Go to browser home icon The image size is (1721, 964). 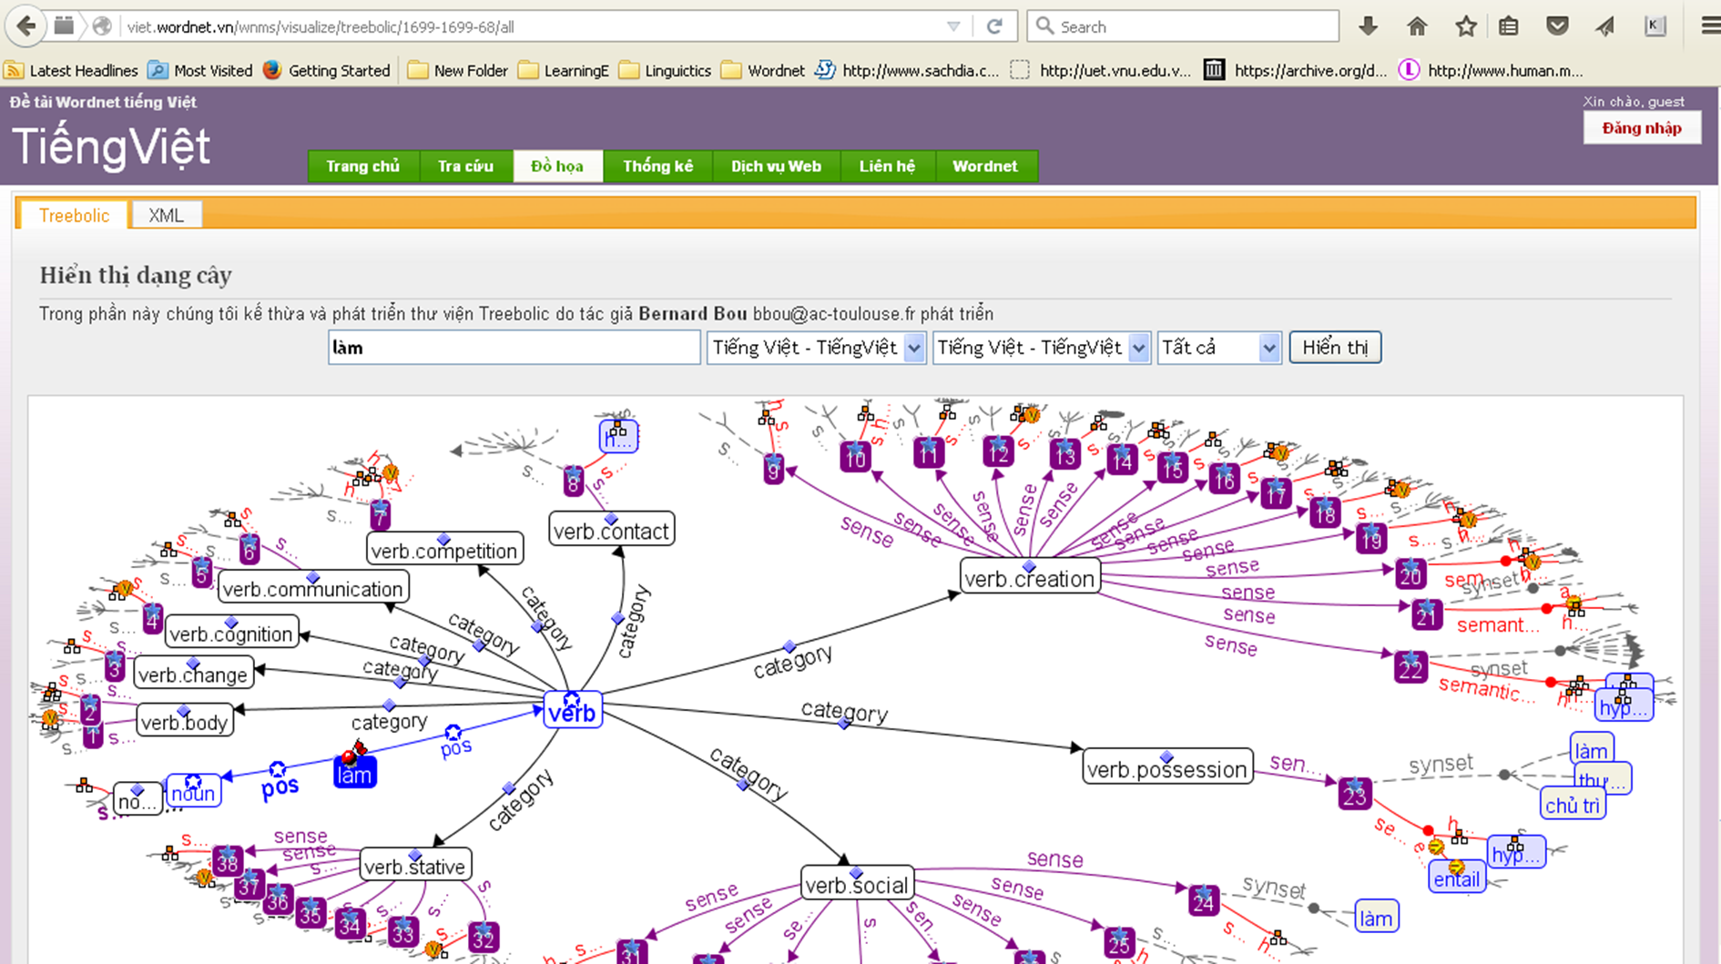1417,26
